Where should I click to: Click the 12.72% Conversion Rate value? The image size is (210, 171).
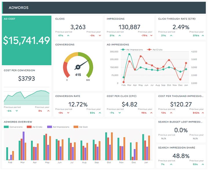click(x=78, y=104)
